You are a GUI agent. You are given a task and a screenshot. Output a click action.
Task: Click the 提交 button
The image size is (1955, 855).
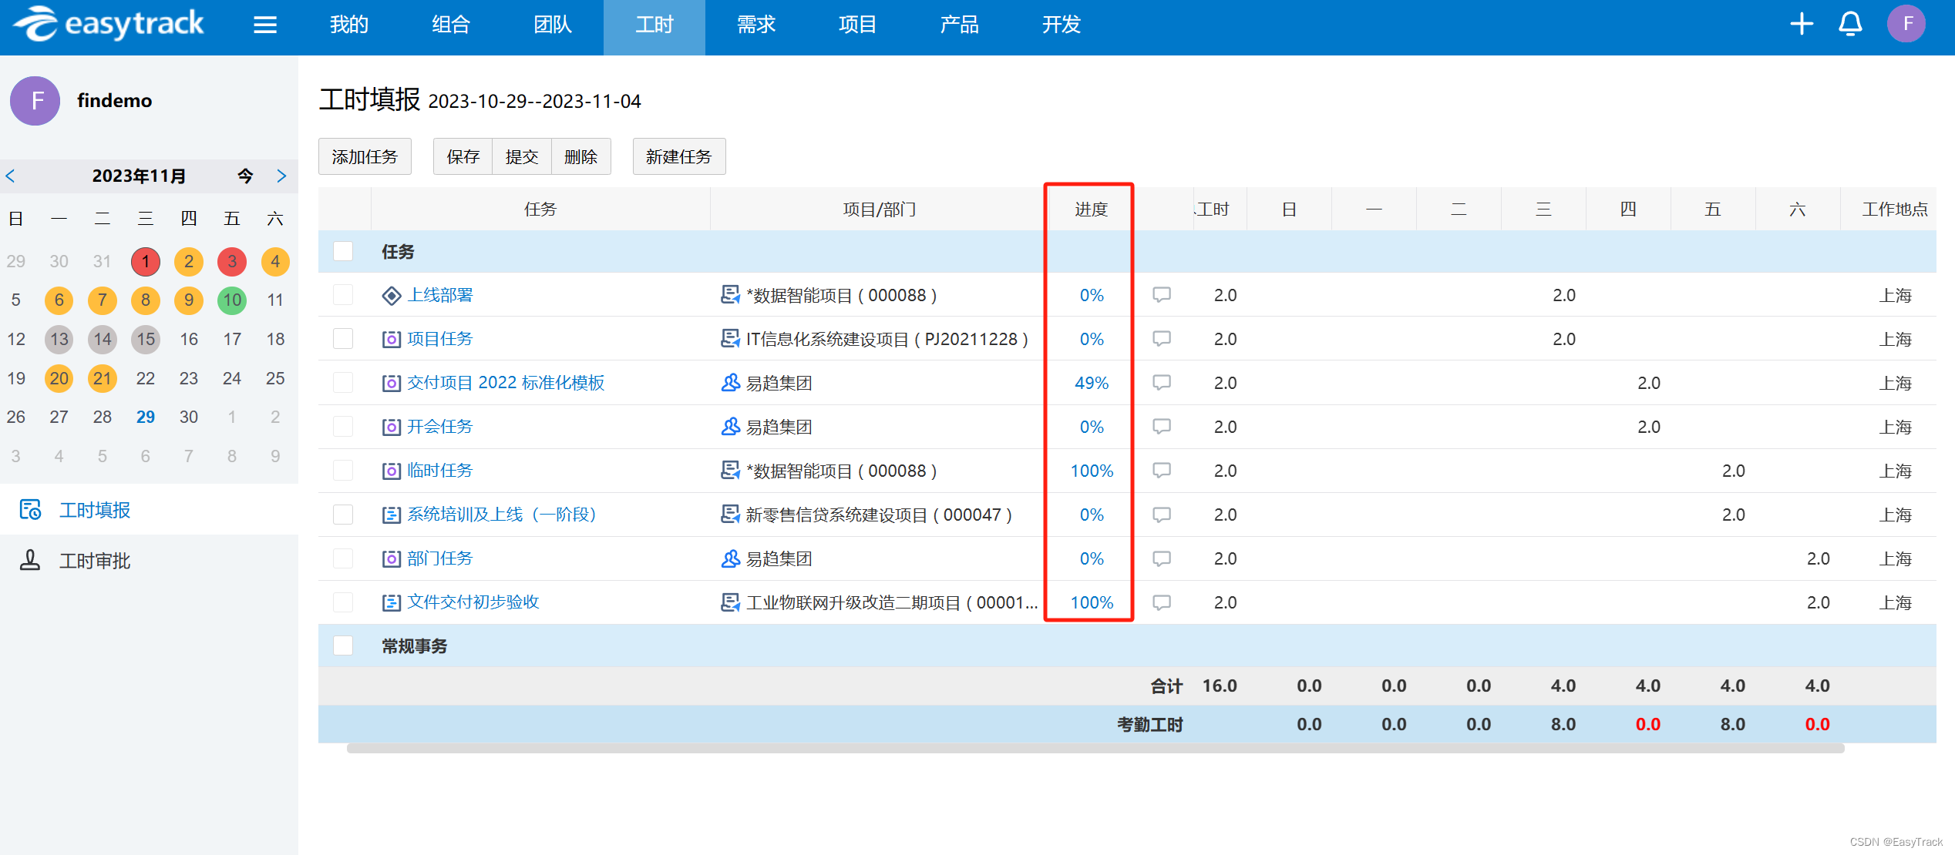point(522,156)
